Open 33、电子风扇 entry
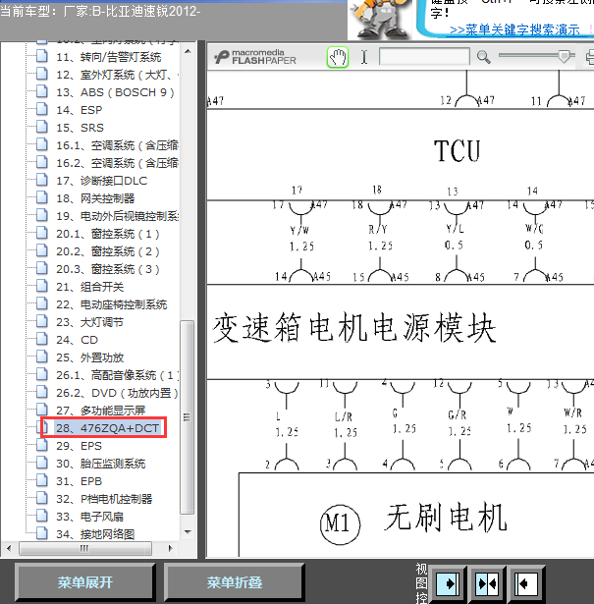Viewport: 594px width, 604px height. [89, 517]
